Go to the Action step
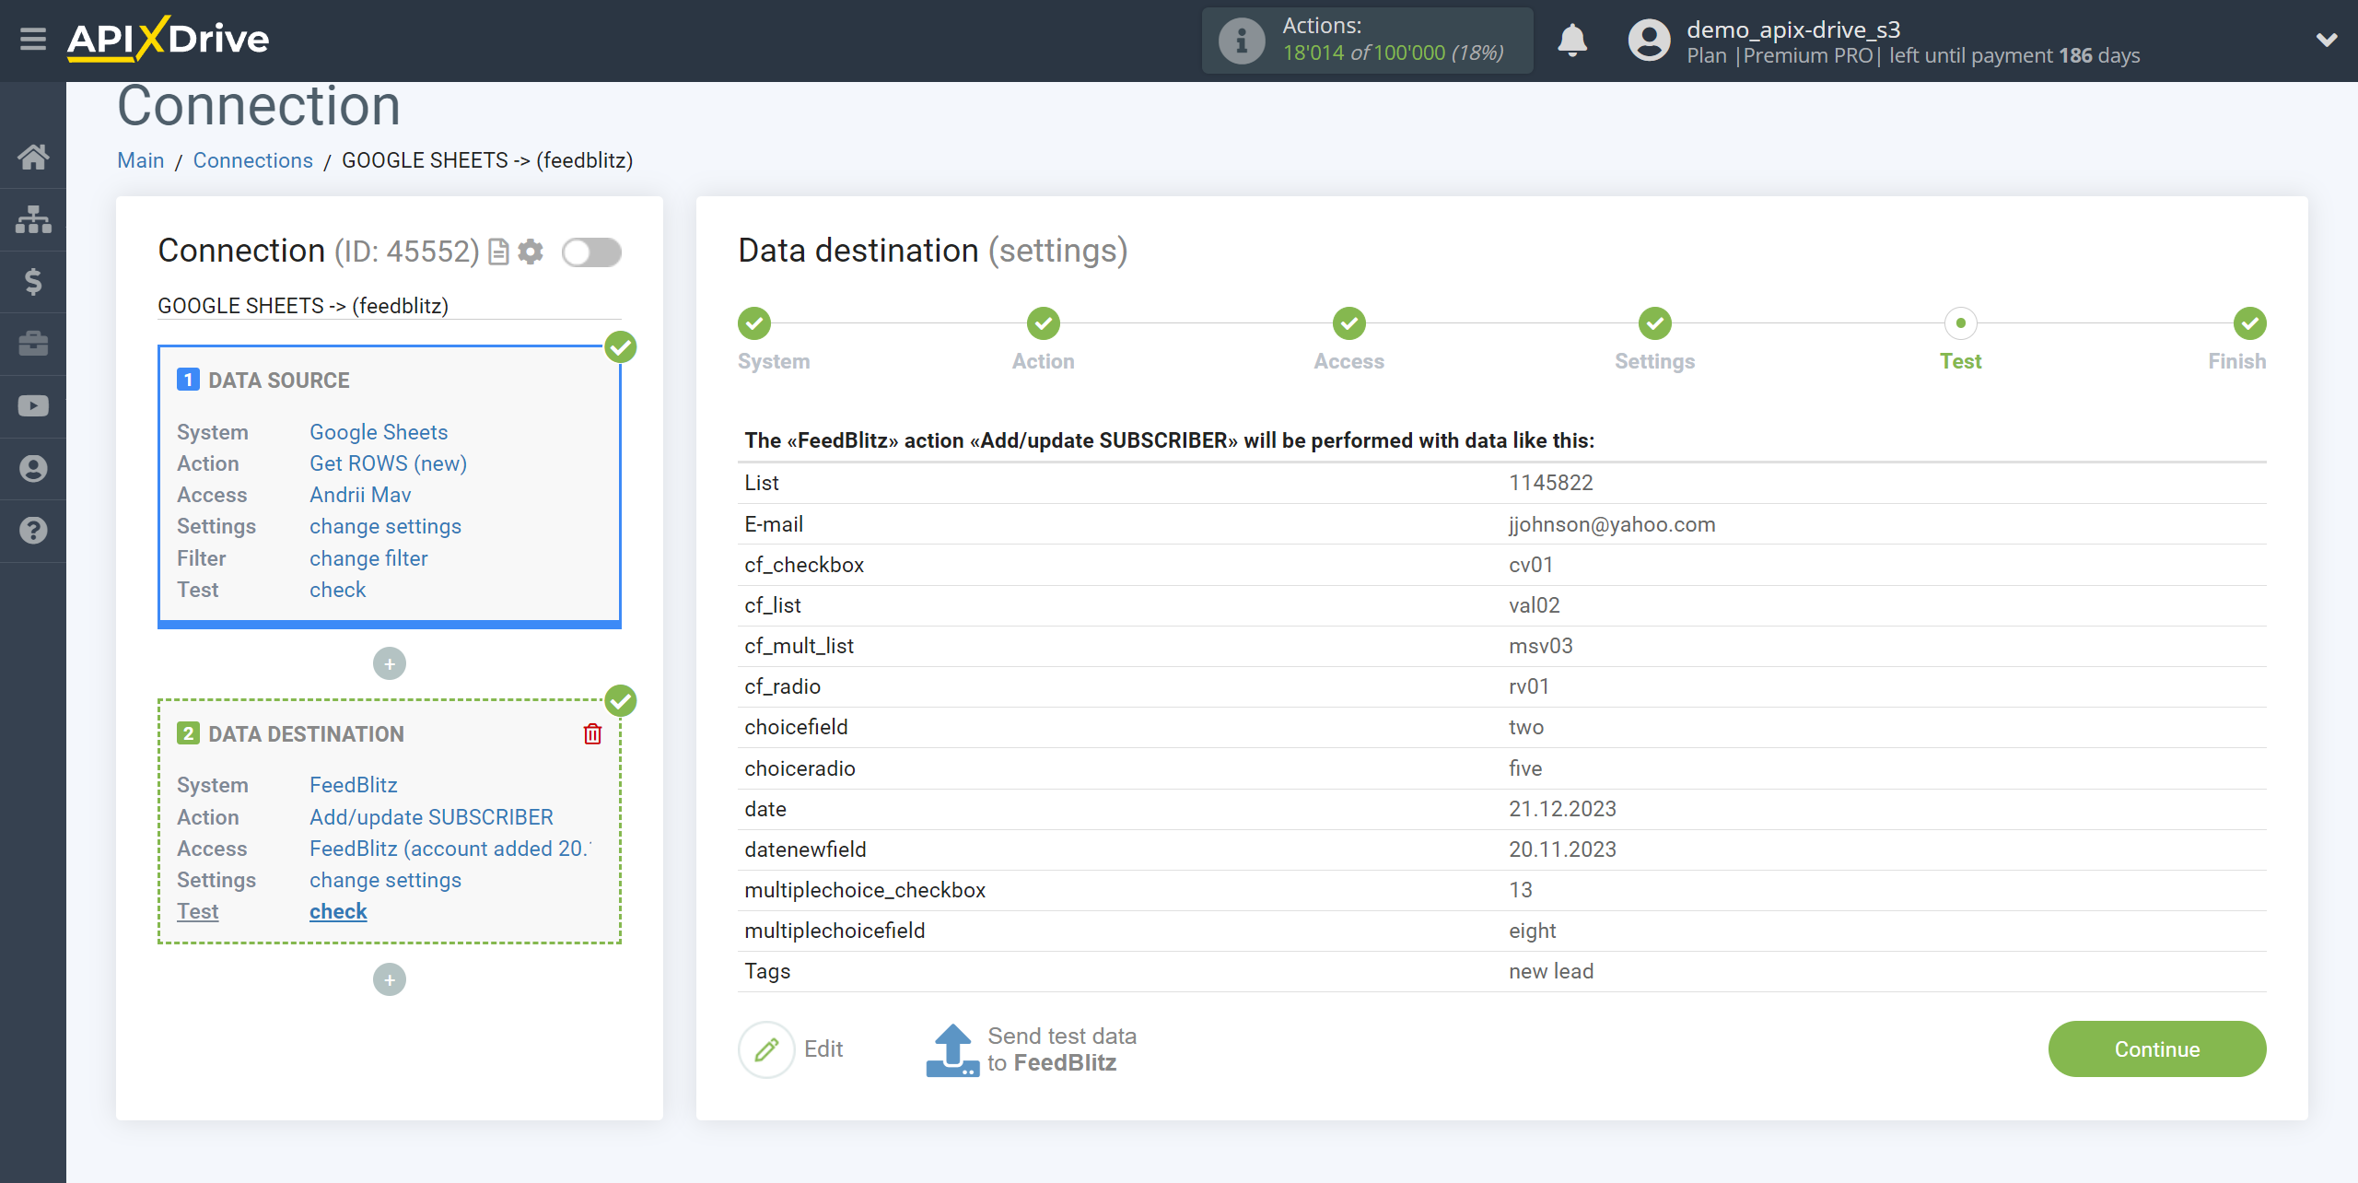Image resolution: width=2358 pixels, height=1183 pixels. click(1044, 323)
